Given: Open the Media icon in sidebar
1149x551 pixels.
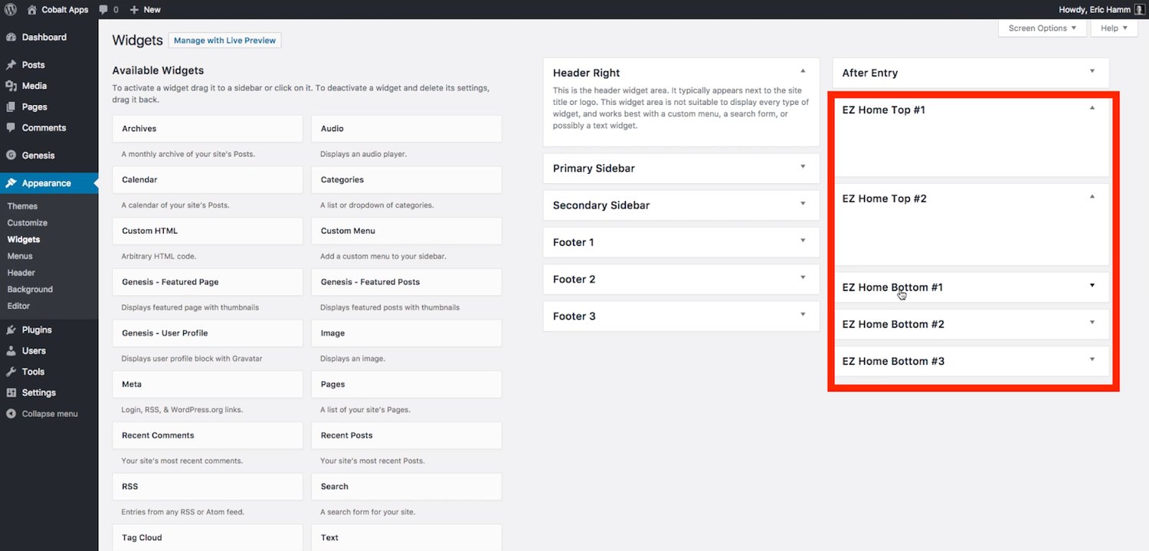Looking at the screenshot, I should pos(11,86).
